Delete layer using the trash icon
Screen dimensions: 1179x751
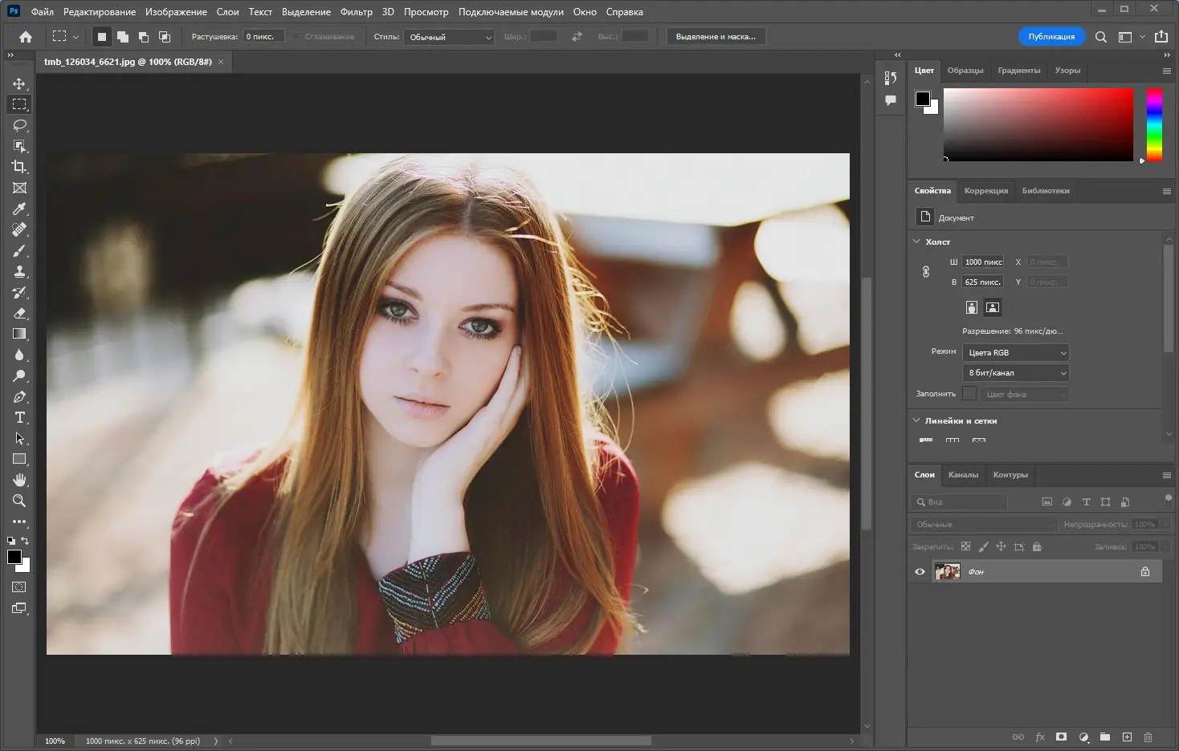tap(1148, 737)
